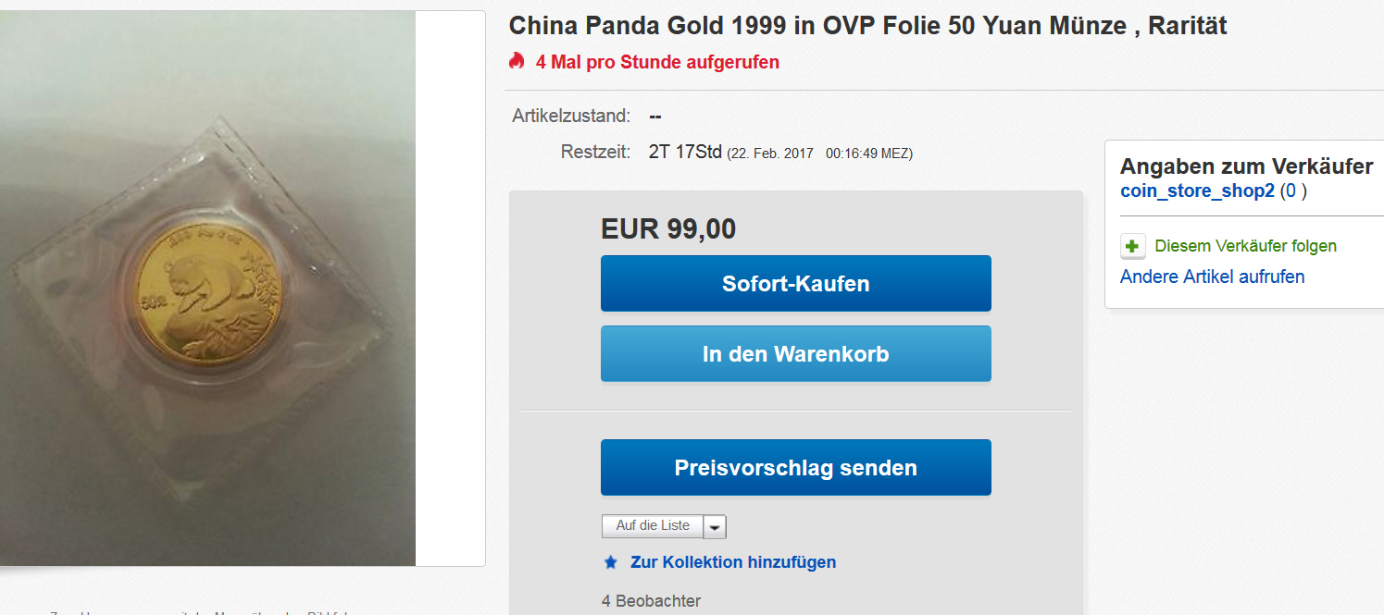Open Andere Artikel aufrufen
Image resolution: width=1384 pixels, height=615 pixels.
[1213, 277]
